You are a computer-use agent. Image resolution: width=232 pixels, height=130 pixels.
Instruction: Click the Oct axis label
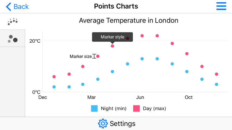(189, 97)
